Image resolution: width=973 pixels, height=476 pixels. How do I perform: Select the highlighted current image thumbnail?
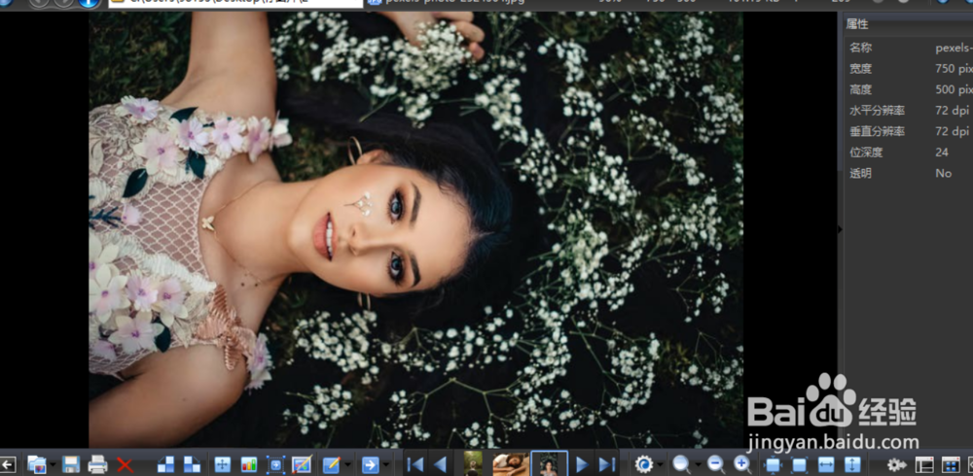click(x=549, y=463)
